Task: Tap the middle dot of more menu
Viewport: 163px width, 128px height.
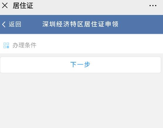Action: click(153, 6)
